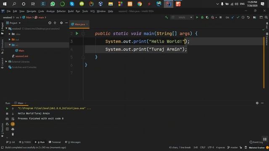This screenshot has height=151, width=269.
Task: Open the TODO tool window
Action: (25, 142)
